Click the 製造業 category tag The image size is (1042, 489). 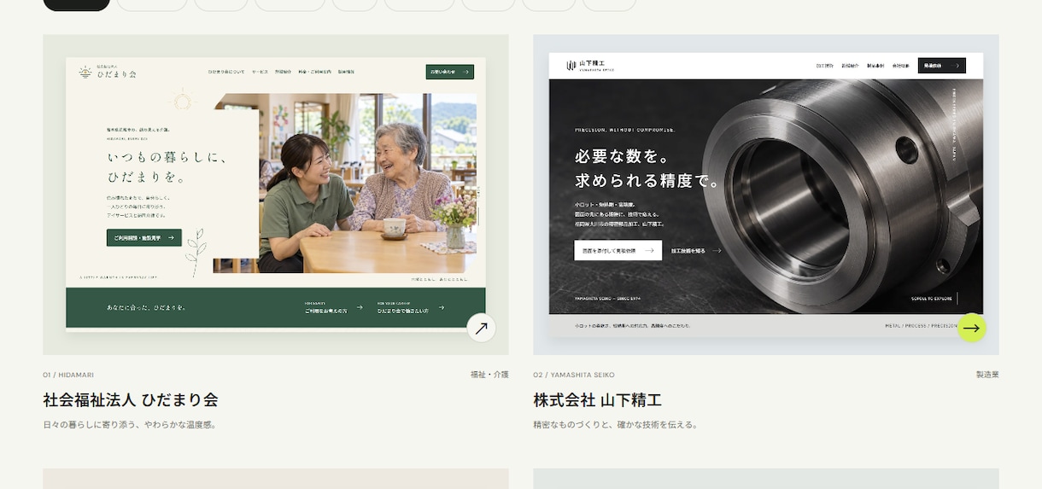pos(987,375)
